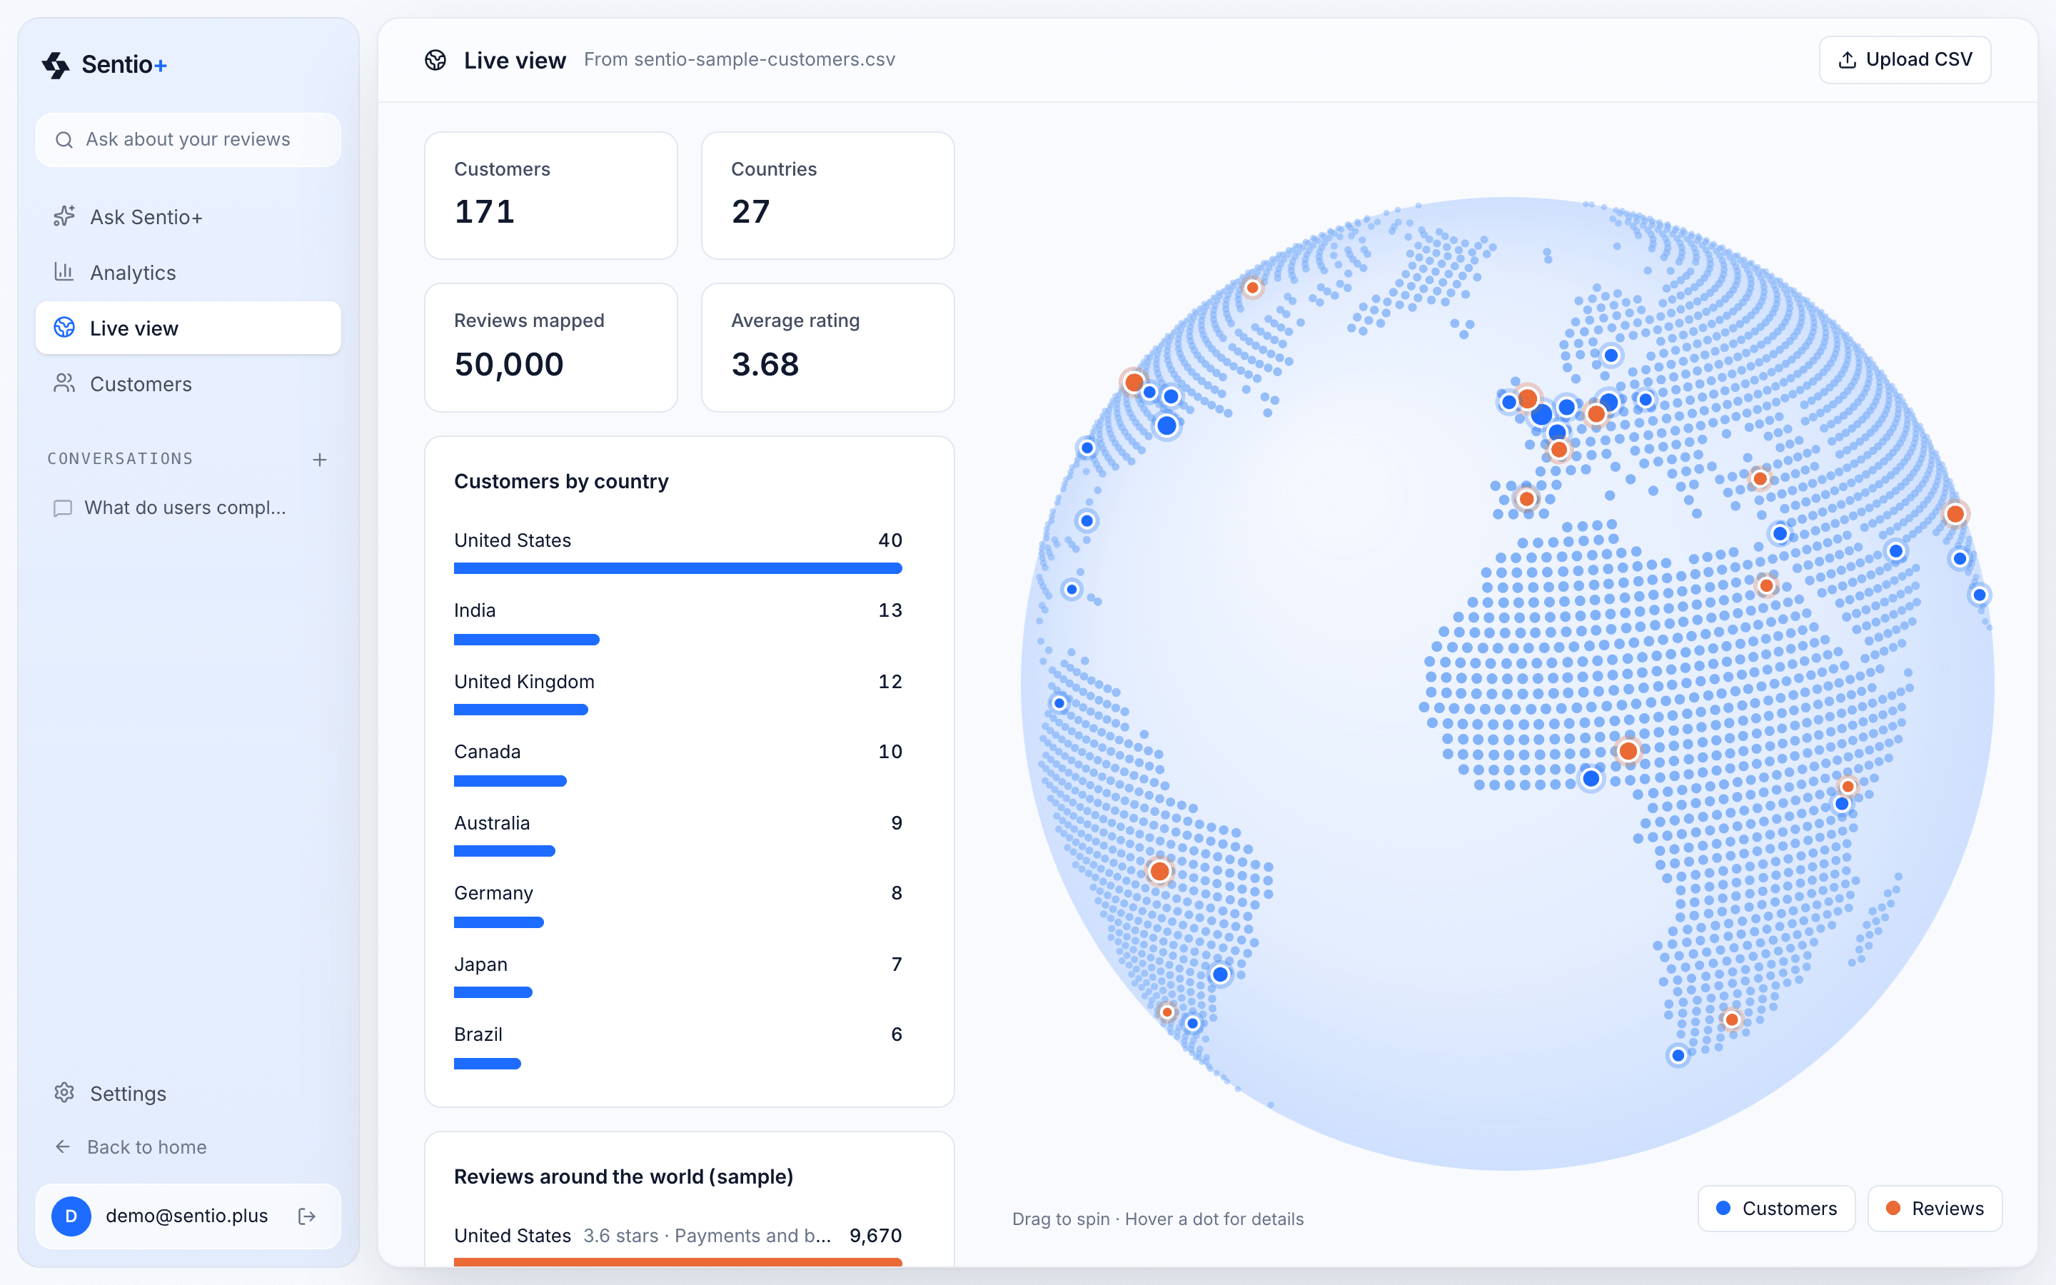
Task: Click the Back to home arrow icon
Action: pos(63,1147)
